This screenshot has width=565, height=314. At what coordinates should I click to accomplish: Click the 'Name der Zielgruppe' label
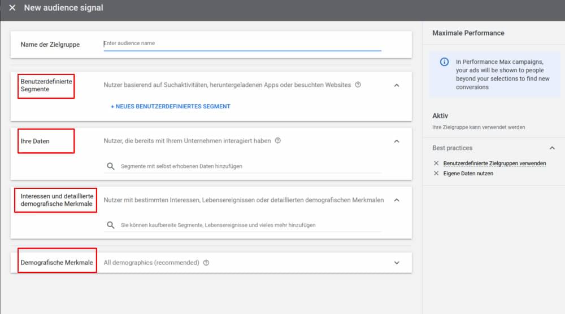[x=50, y=45]
